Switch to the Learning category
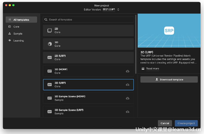204x134 pixels. click(18, 40)
